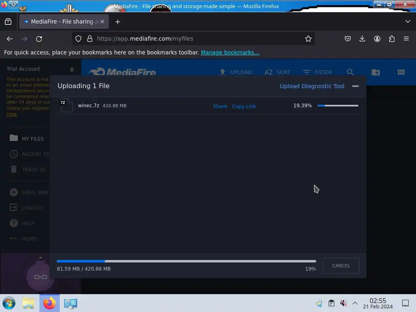Viewport: 416px width, 312px height.
Task: Open a new browser tab
Action: tap(117, 22)
